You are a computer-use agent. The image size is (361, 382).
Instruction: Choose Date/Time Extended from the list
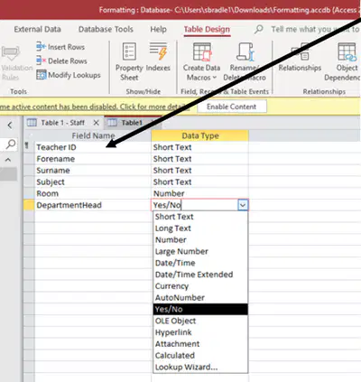[200, 275]
